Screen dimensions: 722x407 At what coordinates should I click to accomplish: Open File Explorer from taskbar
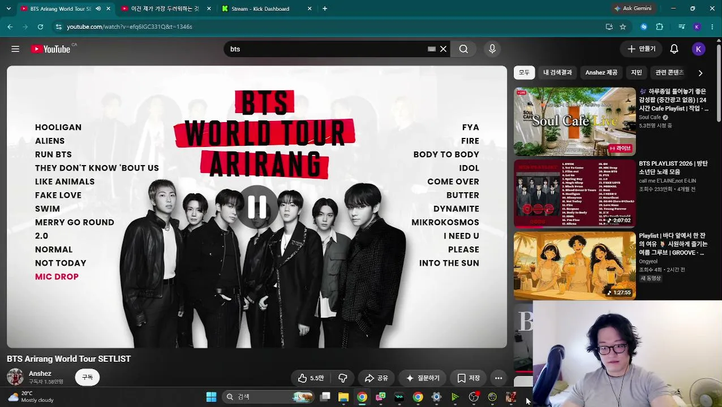click(x=343, y=397)
